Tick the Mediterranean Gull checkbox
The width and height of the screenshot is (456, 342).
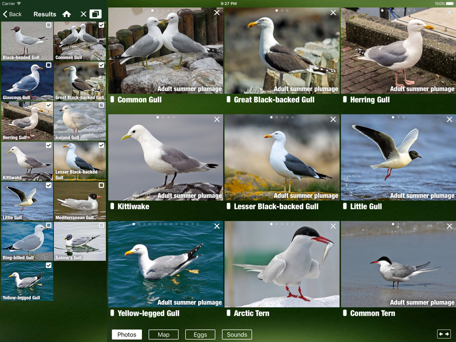point(101,185)
